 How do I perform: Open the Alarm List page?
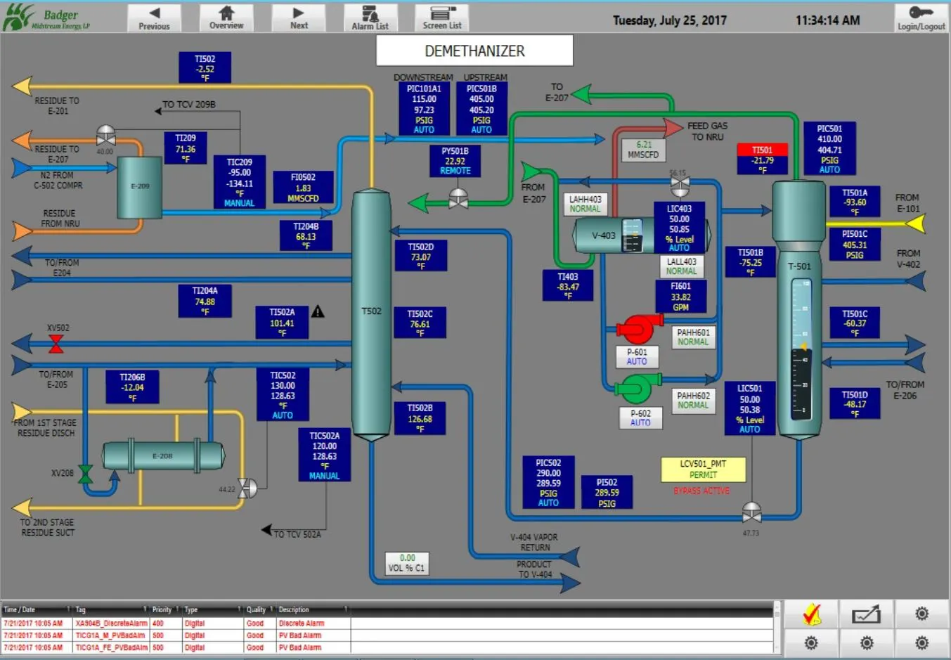[370, 18]
